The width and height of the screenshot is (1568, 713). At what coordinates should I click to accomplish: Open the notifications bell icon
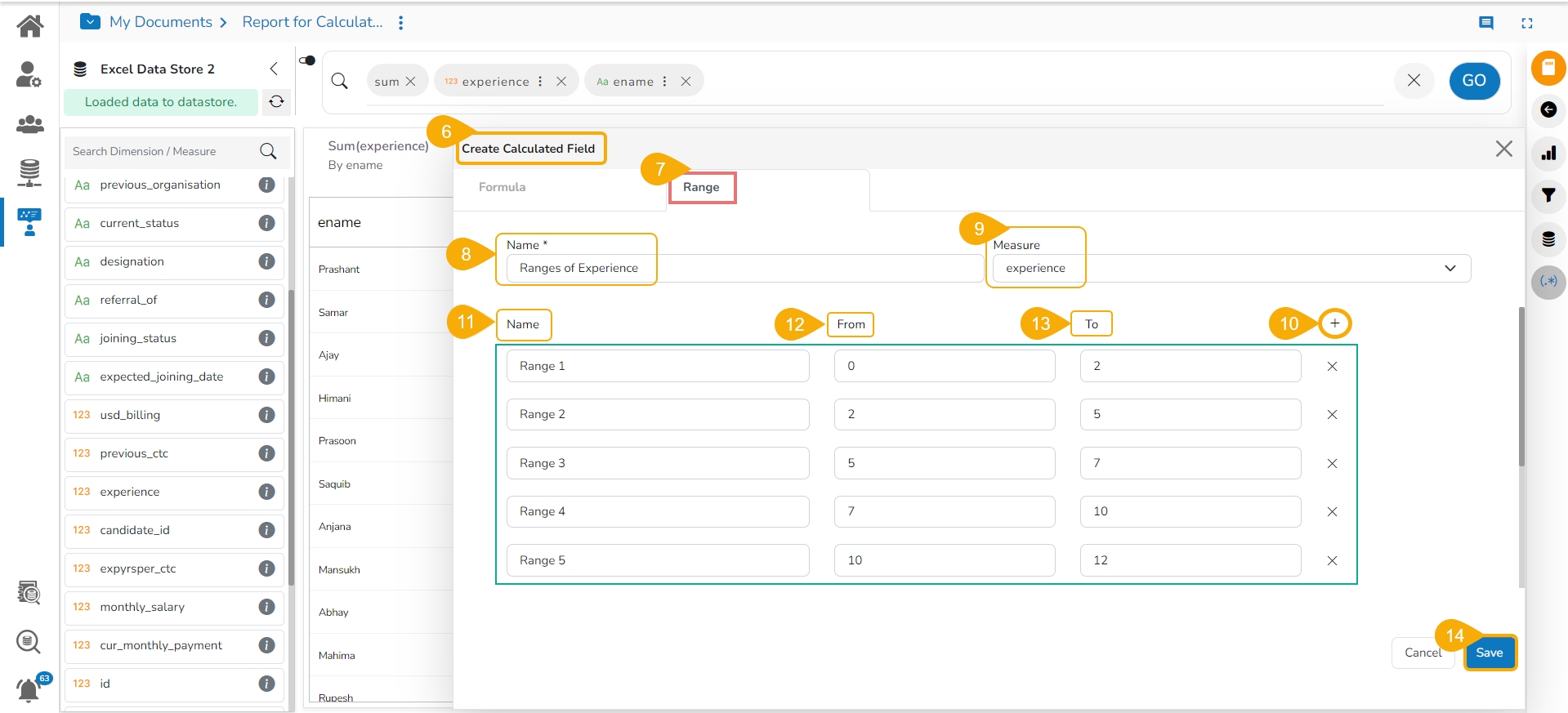(x=29, y=690)
